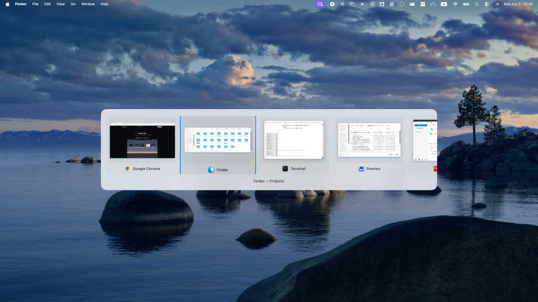538x302 pixels.
Task: Click the arc-shaped menu bar icon
Action: click(433, 4)
